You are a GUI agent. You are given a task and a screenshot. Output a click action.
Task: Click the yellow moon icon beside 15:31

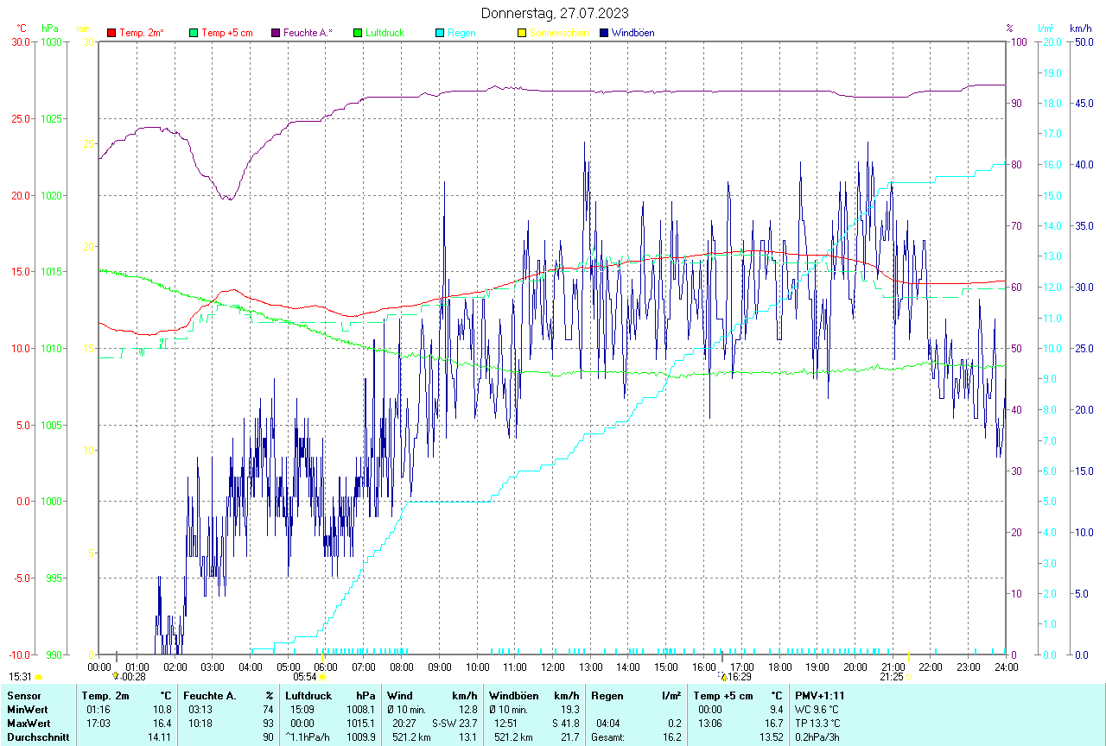pyautogui.click(x=39, y=678)
